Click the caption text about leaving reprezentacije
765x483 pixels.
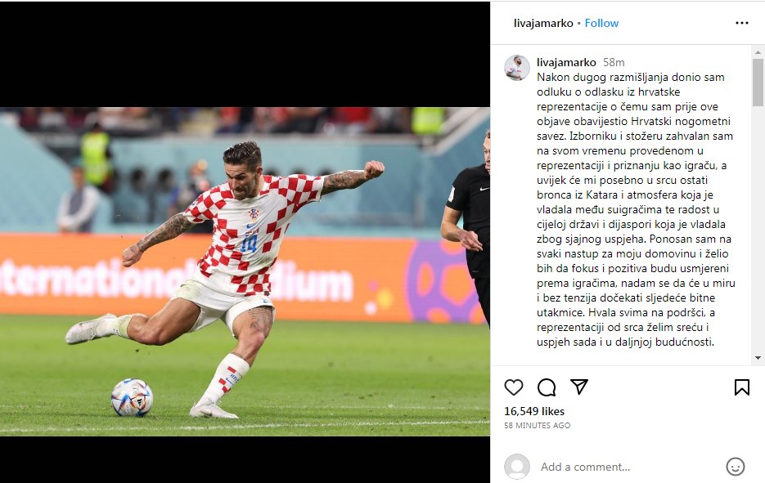636,209
